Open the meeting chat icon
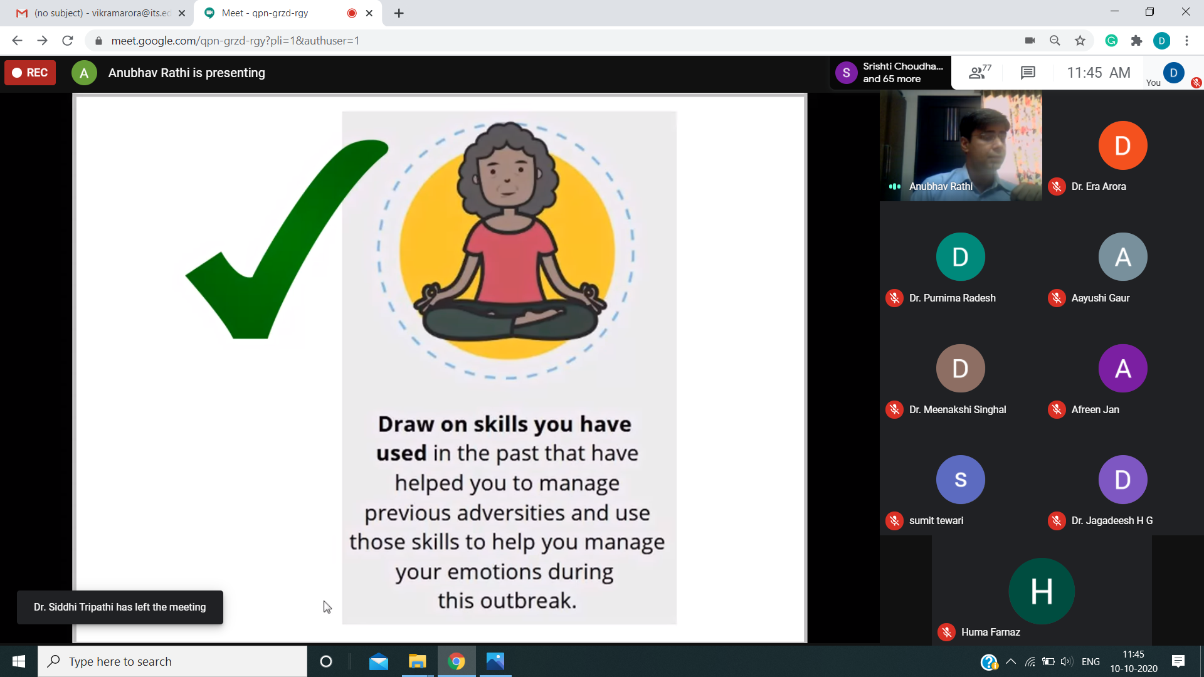 (x=1027, y=73)
